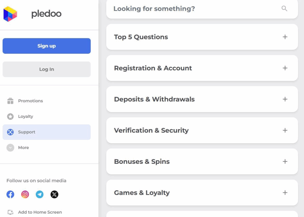This screenshot has height=217, width=304.
Task: Click the search magnifier icon
Action: (x=284, y=9)
